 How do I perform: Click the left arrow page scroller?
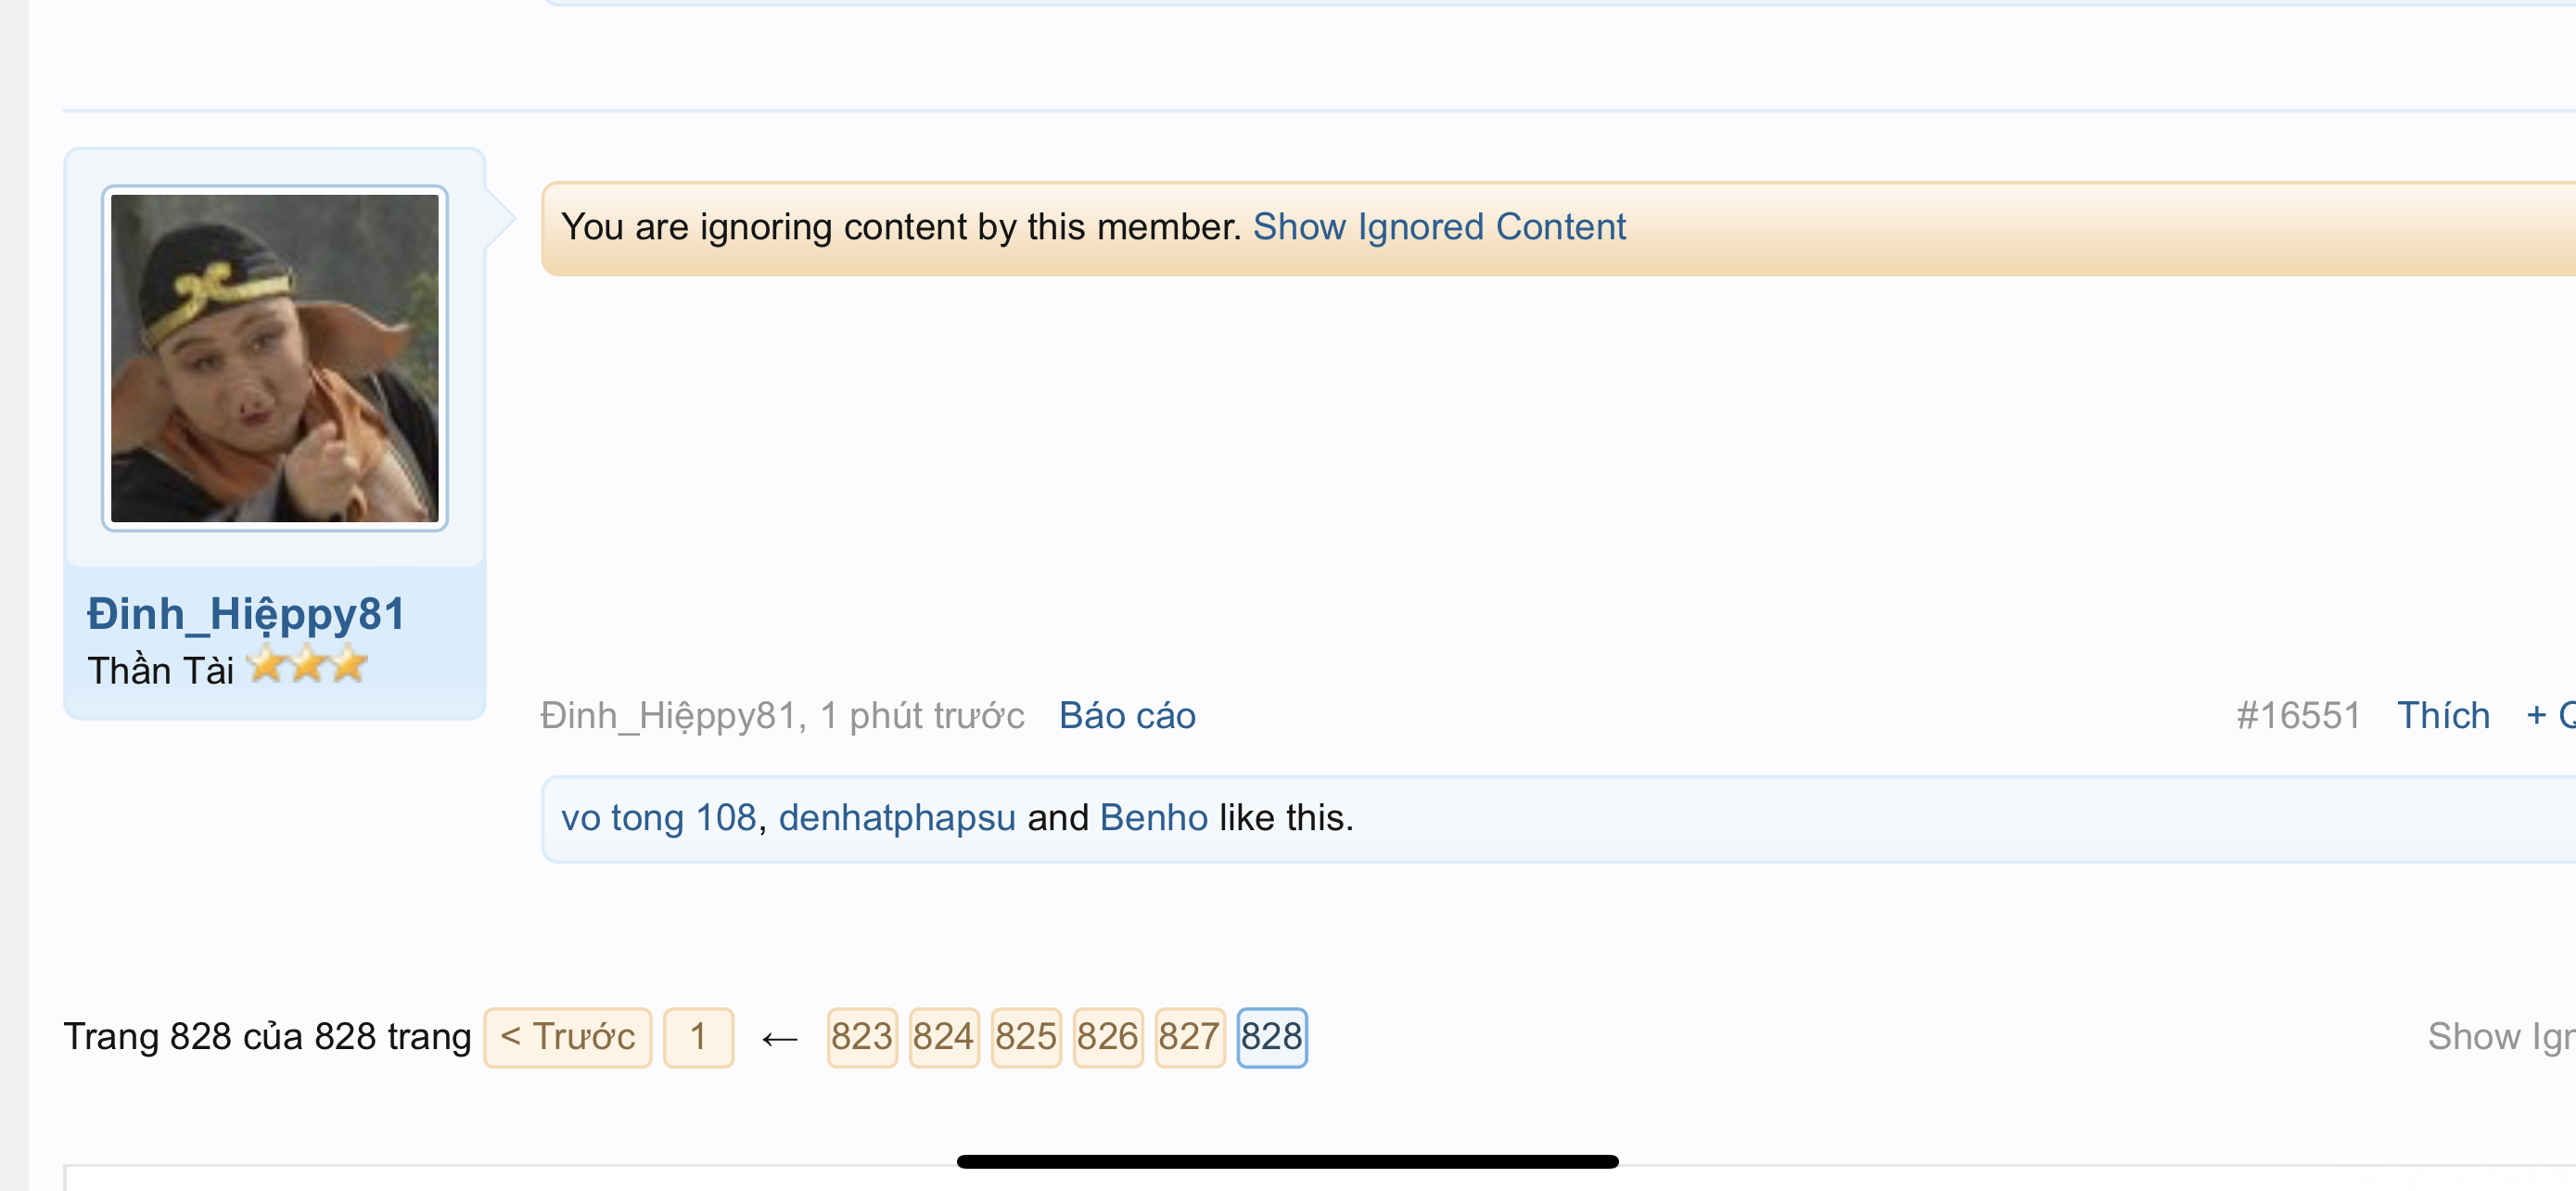[x=780, y=1040]
